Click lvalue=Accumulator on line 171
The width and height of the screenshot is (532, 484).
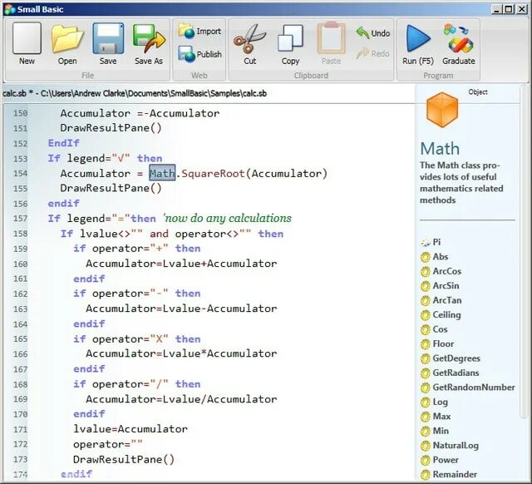131,429
